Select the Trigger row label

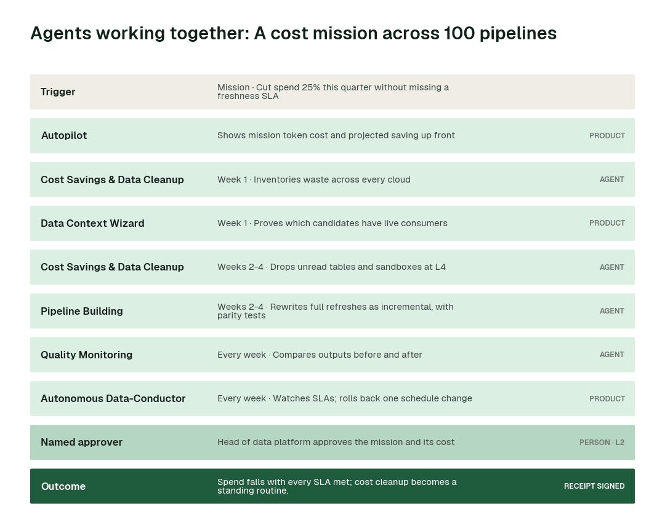pyautogui.click(x=58, y=92)
